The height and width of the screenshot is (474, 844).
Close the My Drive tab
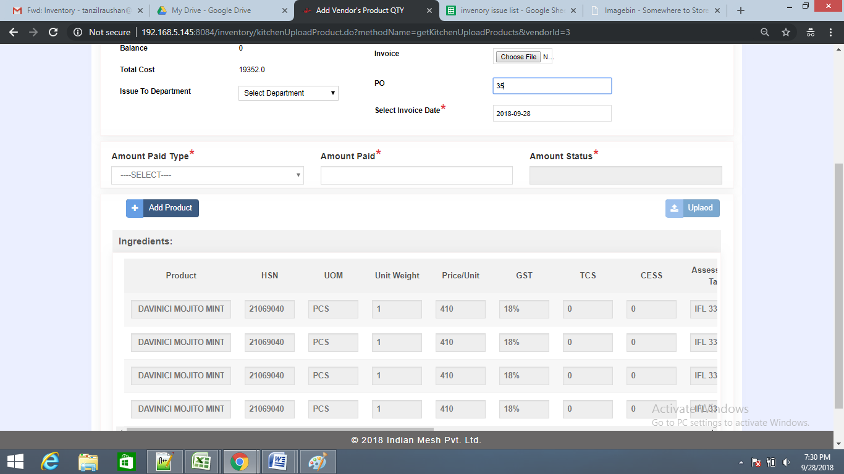[x=285, y=10]
